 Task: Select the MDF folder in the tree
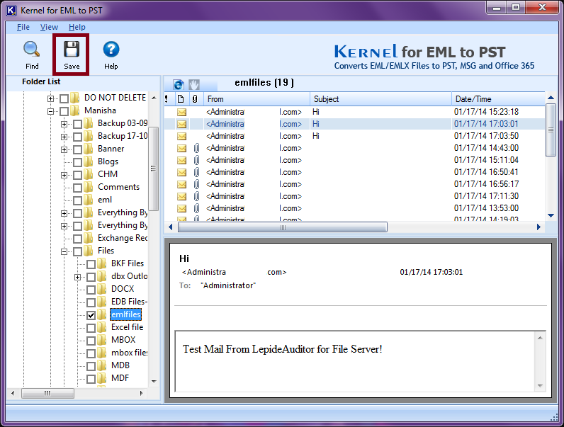click(x=120, y=378)
